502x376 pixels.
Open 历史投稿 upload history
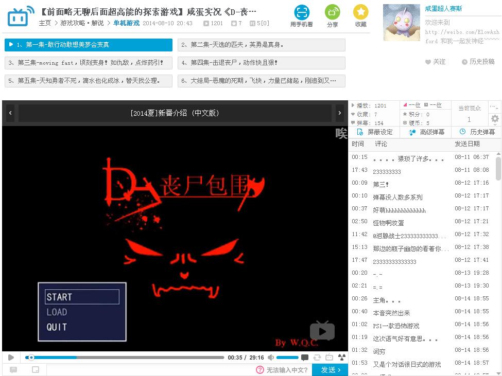[478, 62]
